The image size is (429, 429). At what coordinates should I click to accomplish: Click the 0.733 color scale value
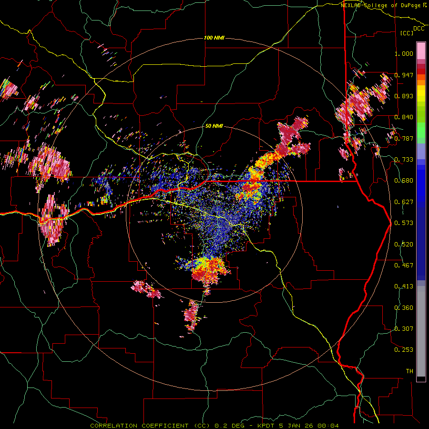click(x=404, y=160)
